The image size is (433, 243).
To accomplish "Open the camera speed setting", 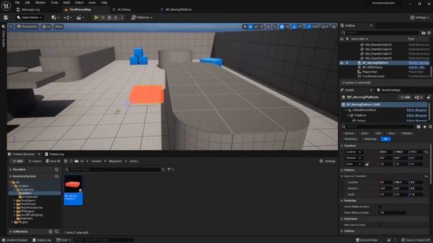I will 325,27.
